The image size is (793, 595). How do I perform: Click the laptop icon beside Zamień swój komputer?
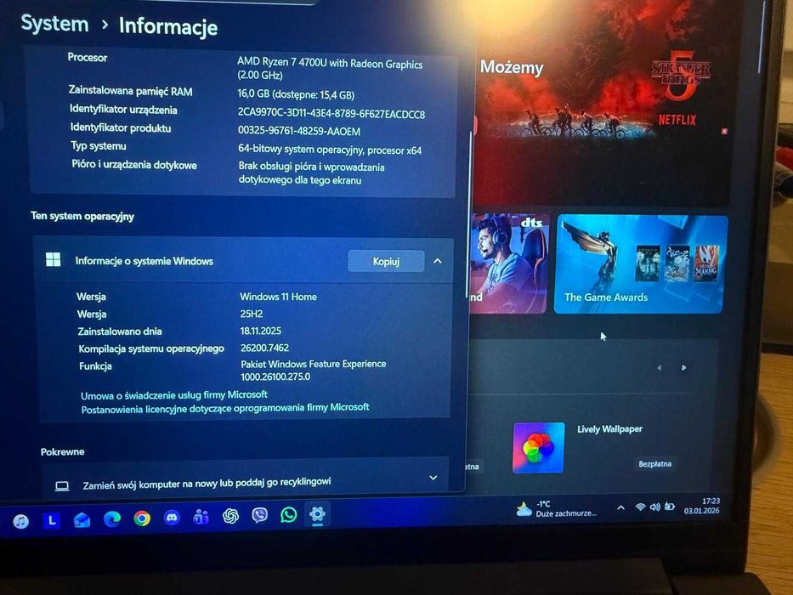(62, 486)
